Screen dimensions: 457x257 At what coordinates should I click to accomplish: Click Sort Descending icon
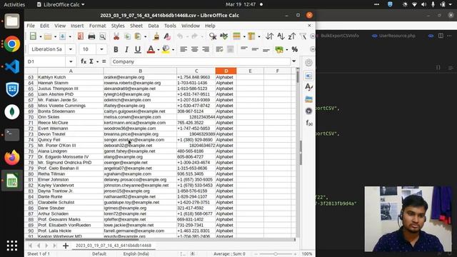coord(292,36)
